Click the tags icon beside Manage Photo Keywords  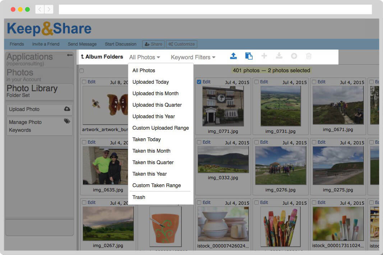[x=67, y=121]
